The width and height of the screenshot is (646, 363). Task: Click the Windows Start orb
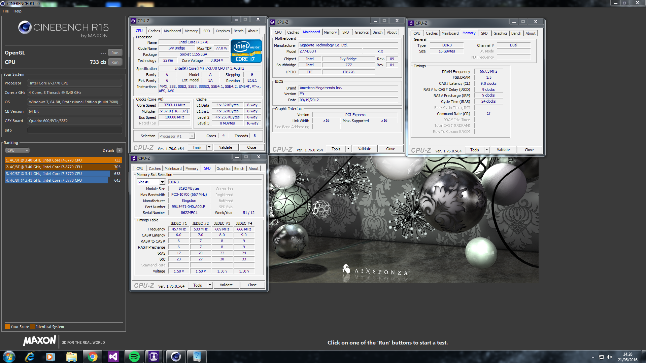(9, 356)
